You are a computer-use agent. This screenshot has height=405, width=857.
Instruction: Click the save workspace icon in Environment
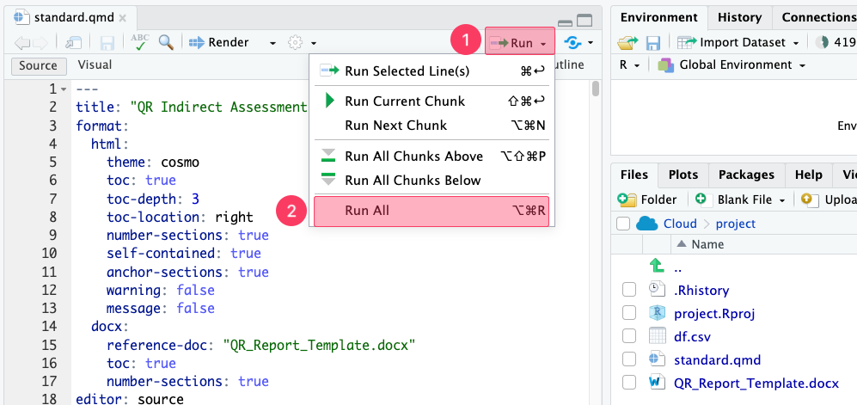click(x=653, y=42)
